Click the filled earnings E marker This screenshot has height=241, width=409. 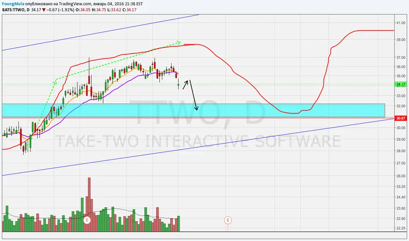click(x=87, y=220)
